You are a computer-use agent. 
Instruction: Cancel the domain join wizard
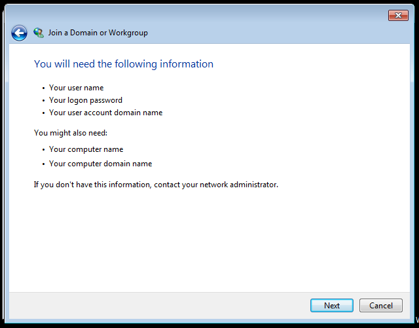coord(381,306)
